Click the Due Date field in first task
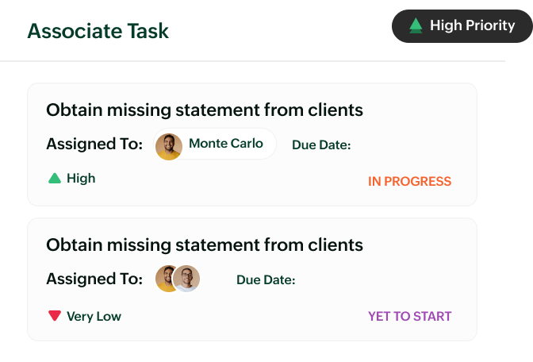This screenshot has width=533, height=362. tap(321, 145)
